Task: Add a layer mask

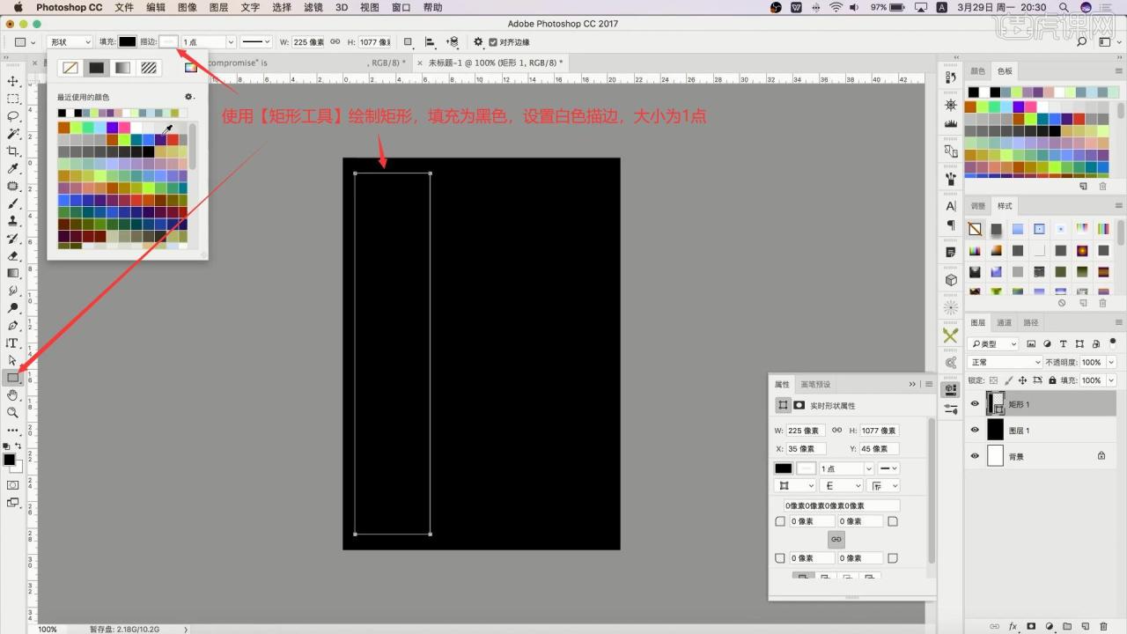Action: 1031,626
